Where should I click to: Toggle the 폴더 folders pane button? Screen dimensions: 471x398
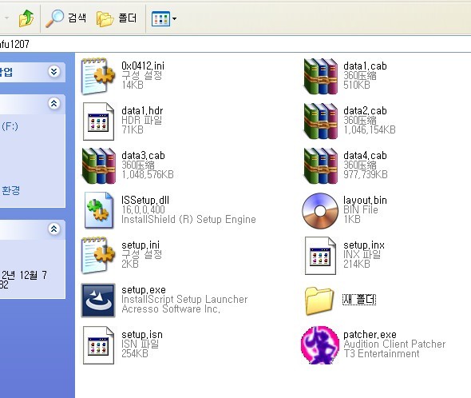click(117, 18)
